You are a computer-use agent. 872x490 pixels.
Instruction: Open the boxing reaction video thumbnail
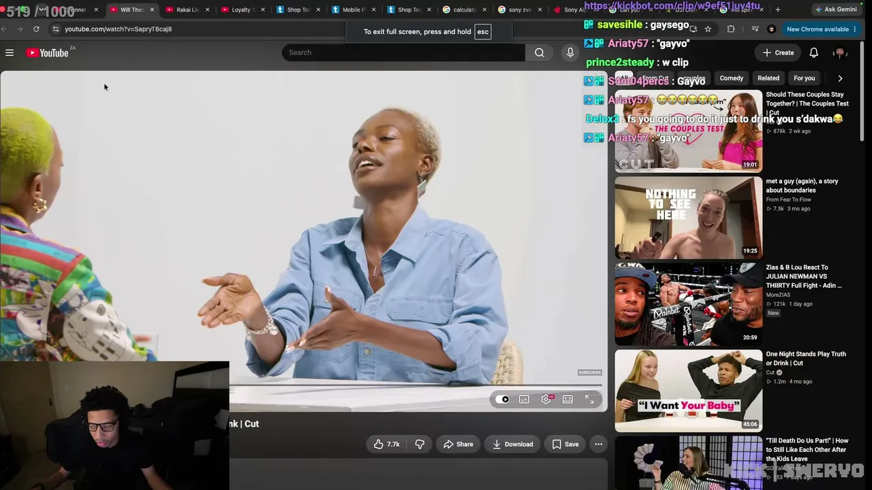coord(688,304)
